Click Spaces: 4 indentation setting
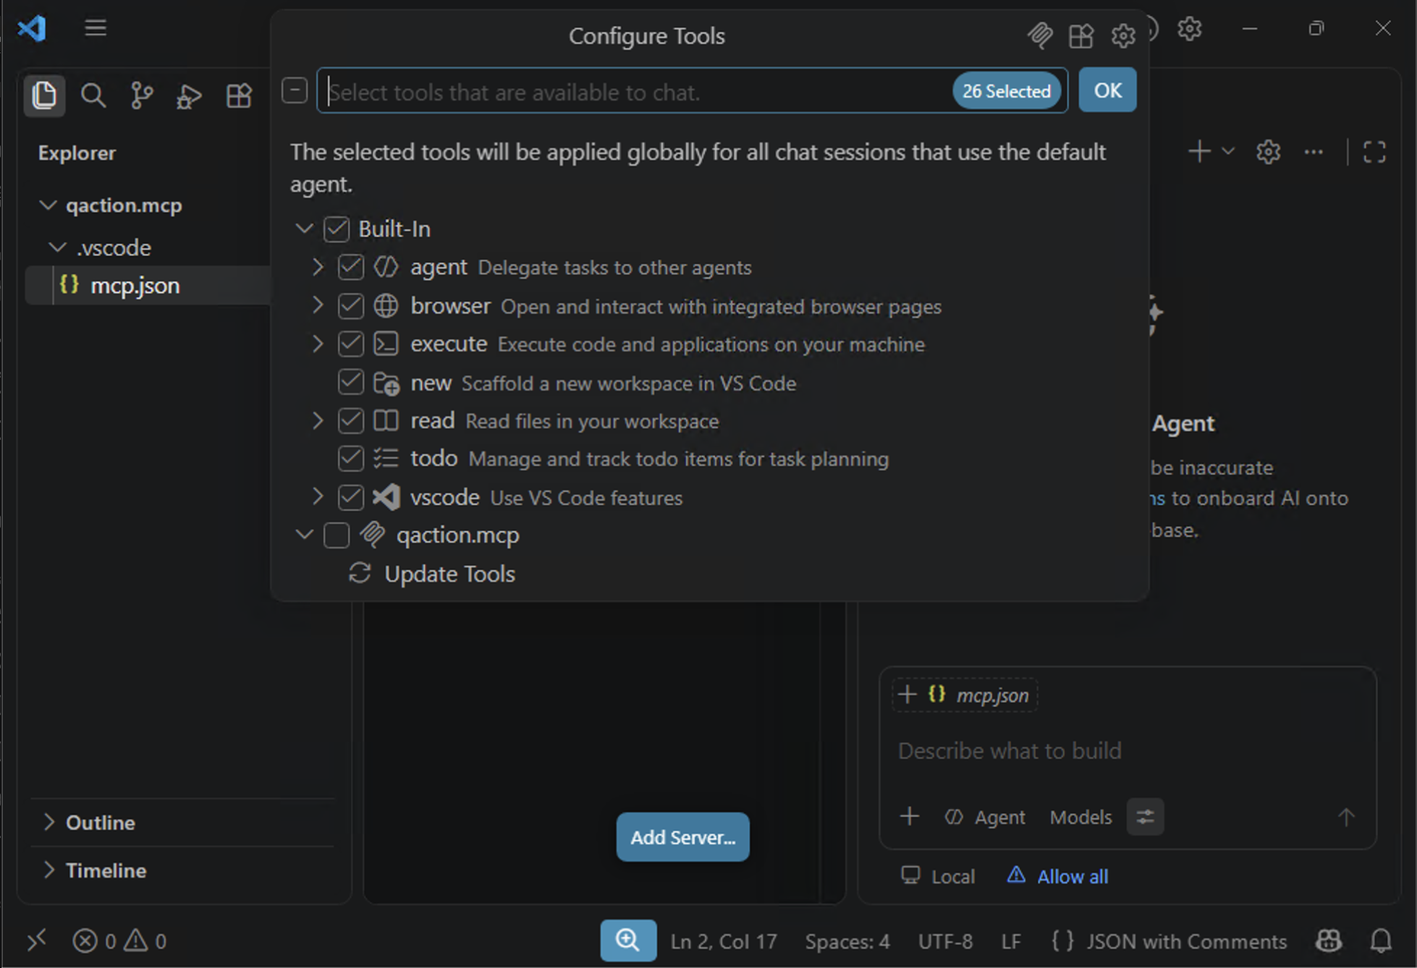This screenshot has height=968, width=1417. tap(847, 941)
